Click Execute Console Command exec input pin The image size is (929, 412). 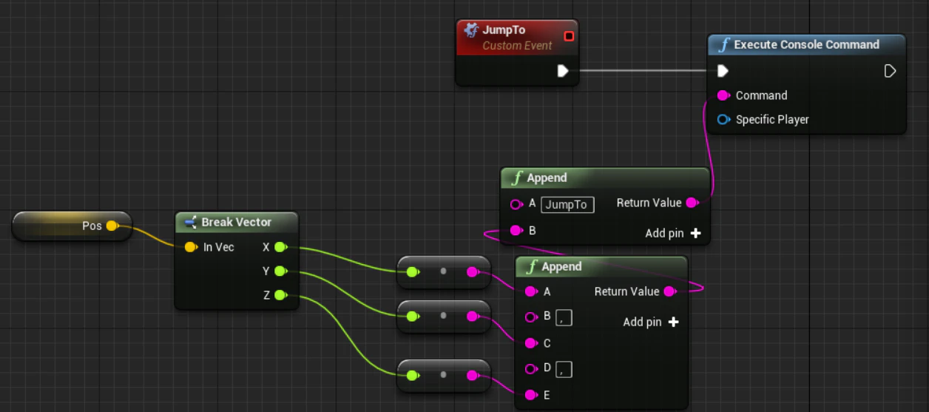tap(723, 71)
